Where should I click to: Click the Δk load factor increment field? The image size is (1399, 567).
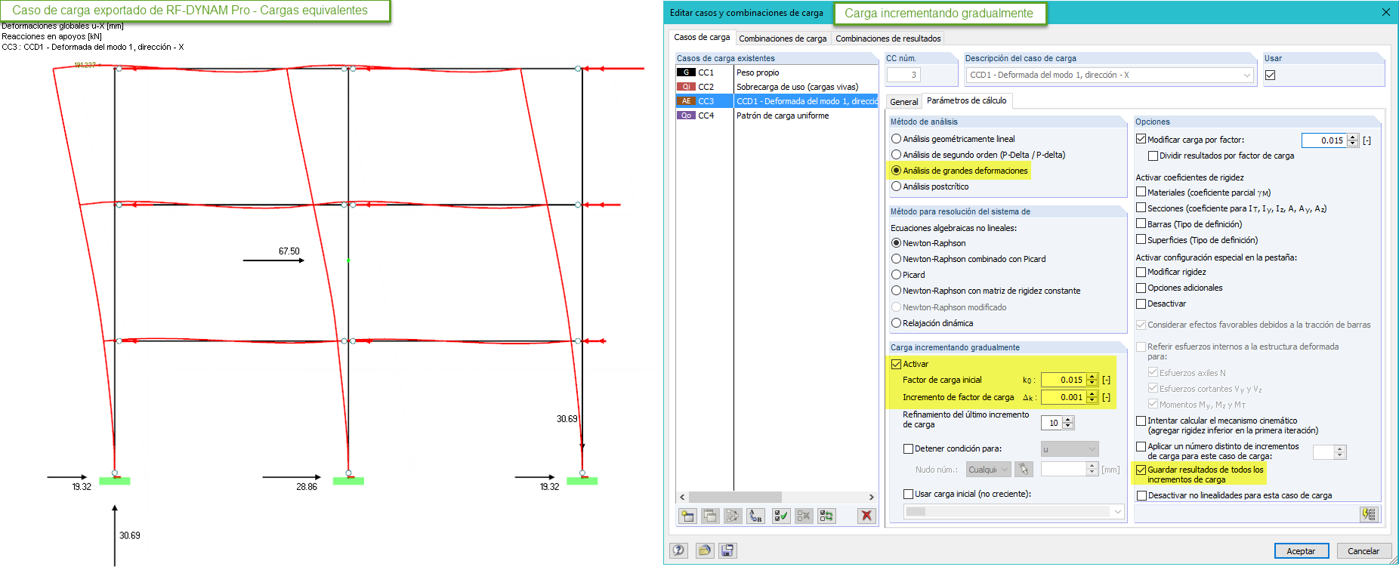tap(1064, 397)
